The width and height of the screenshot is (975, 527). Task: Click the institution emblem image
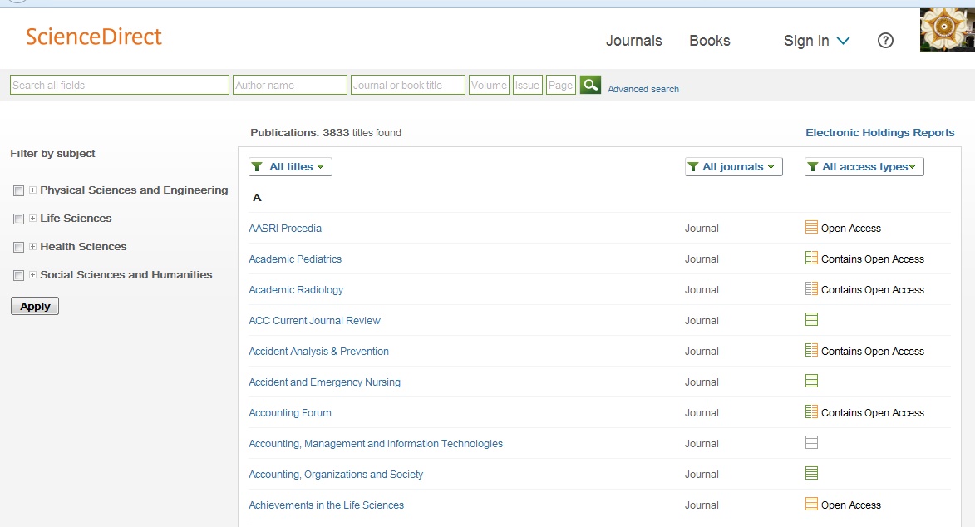pyautogui.click(x=947, y=30)
